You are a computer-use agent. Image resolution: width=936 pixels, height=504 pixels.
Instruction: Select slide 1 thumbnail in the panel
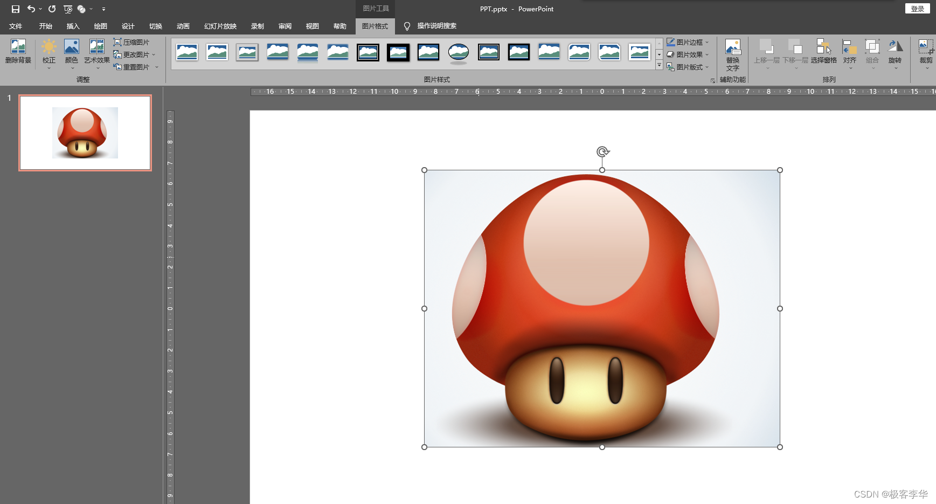coord(85,133)
